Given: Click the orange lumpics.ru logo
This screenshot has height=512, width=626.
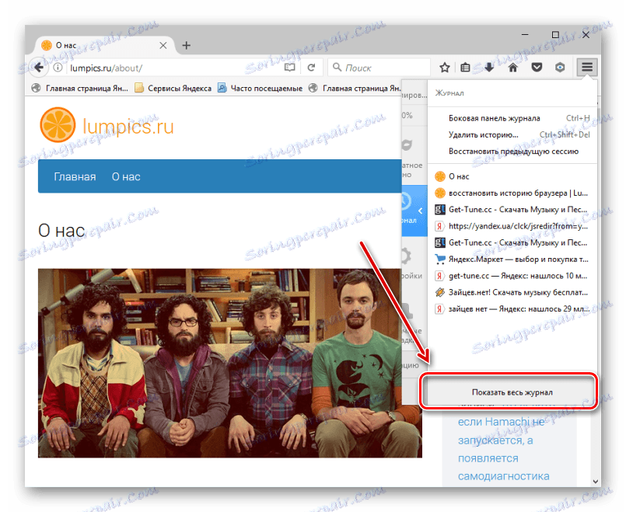Looking at the screenshot, I should [58, 125].
